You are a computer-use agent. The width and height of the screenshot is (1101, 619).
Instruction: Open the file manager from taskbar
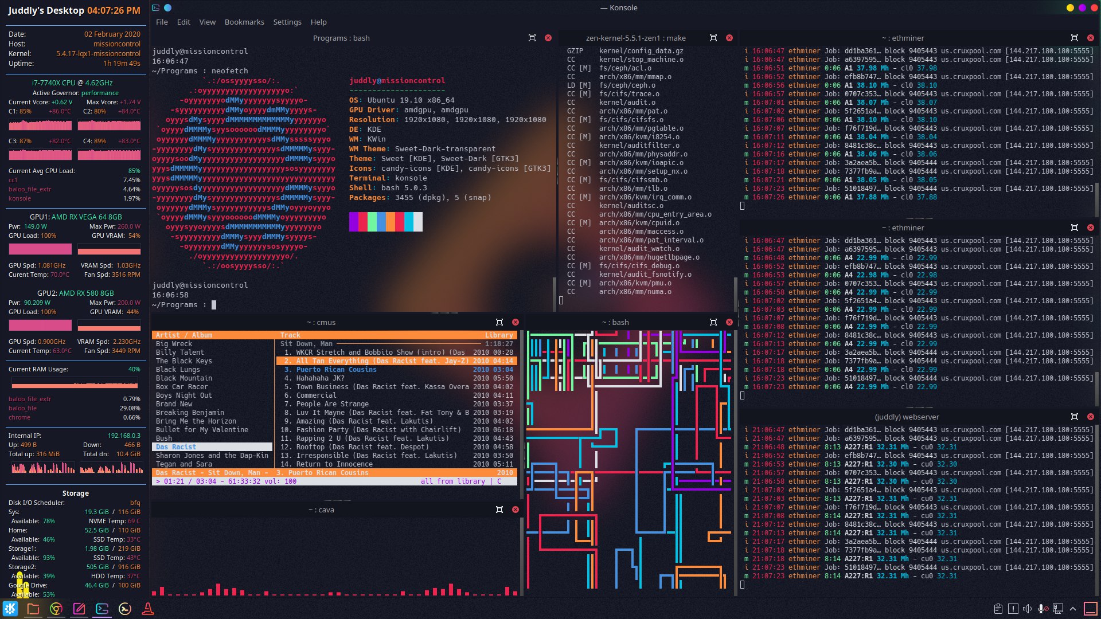coord(33,609)
